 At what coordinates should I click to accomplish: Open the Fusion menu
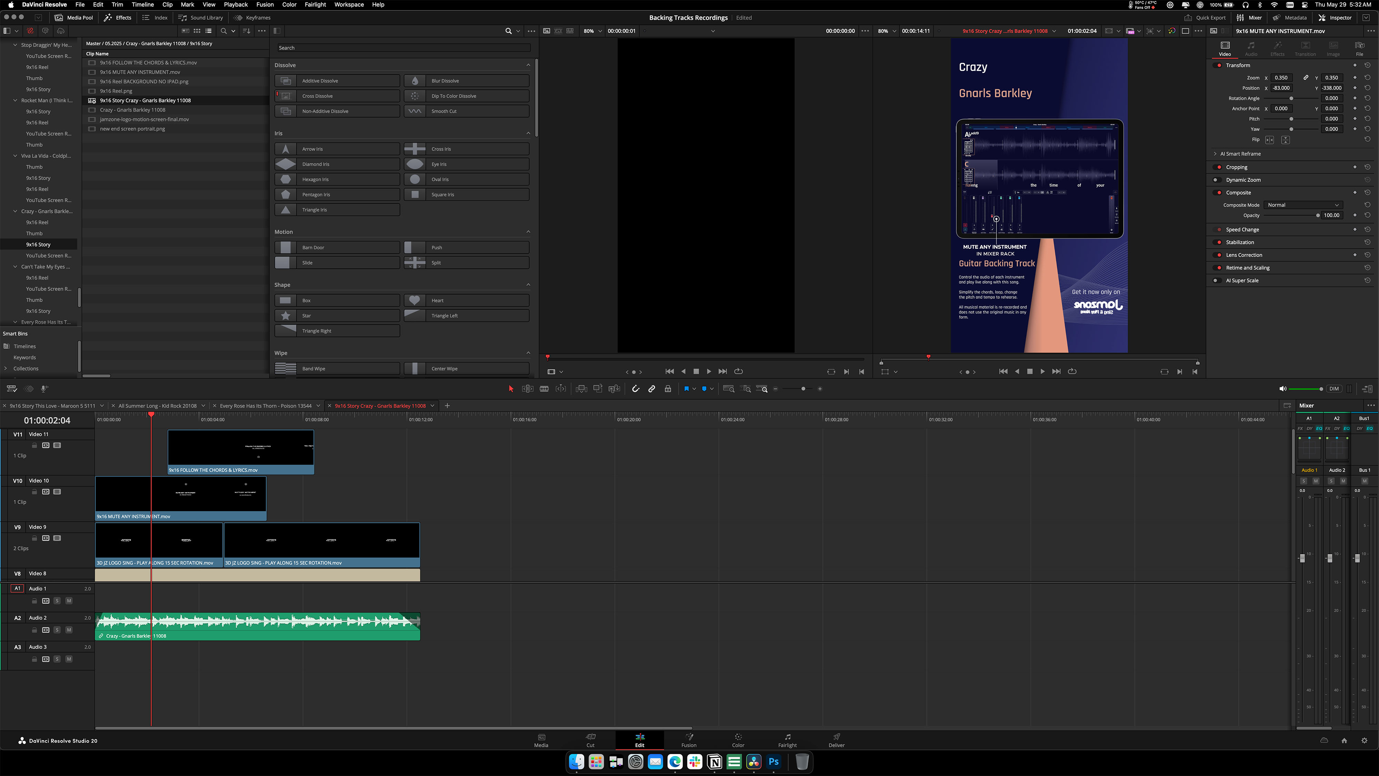pyautogui.click(x=264, y=4)
